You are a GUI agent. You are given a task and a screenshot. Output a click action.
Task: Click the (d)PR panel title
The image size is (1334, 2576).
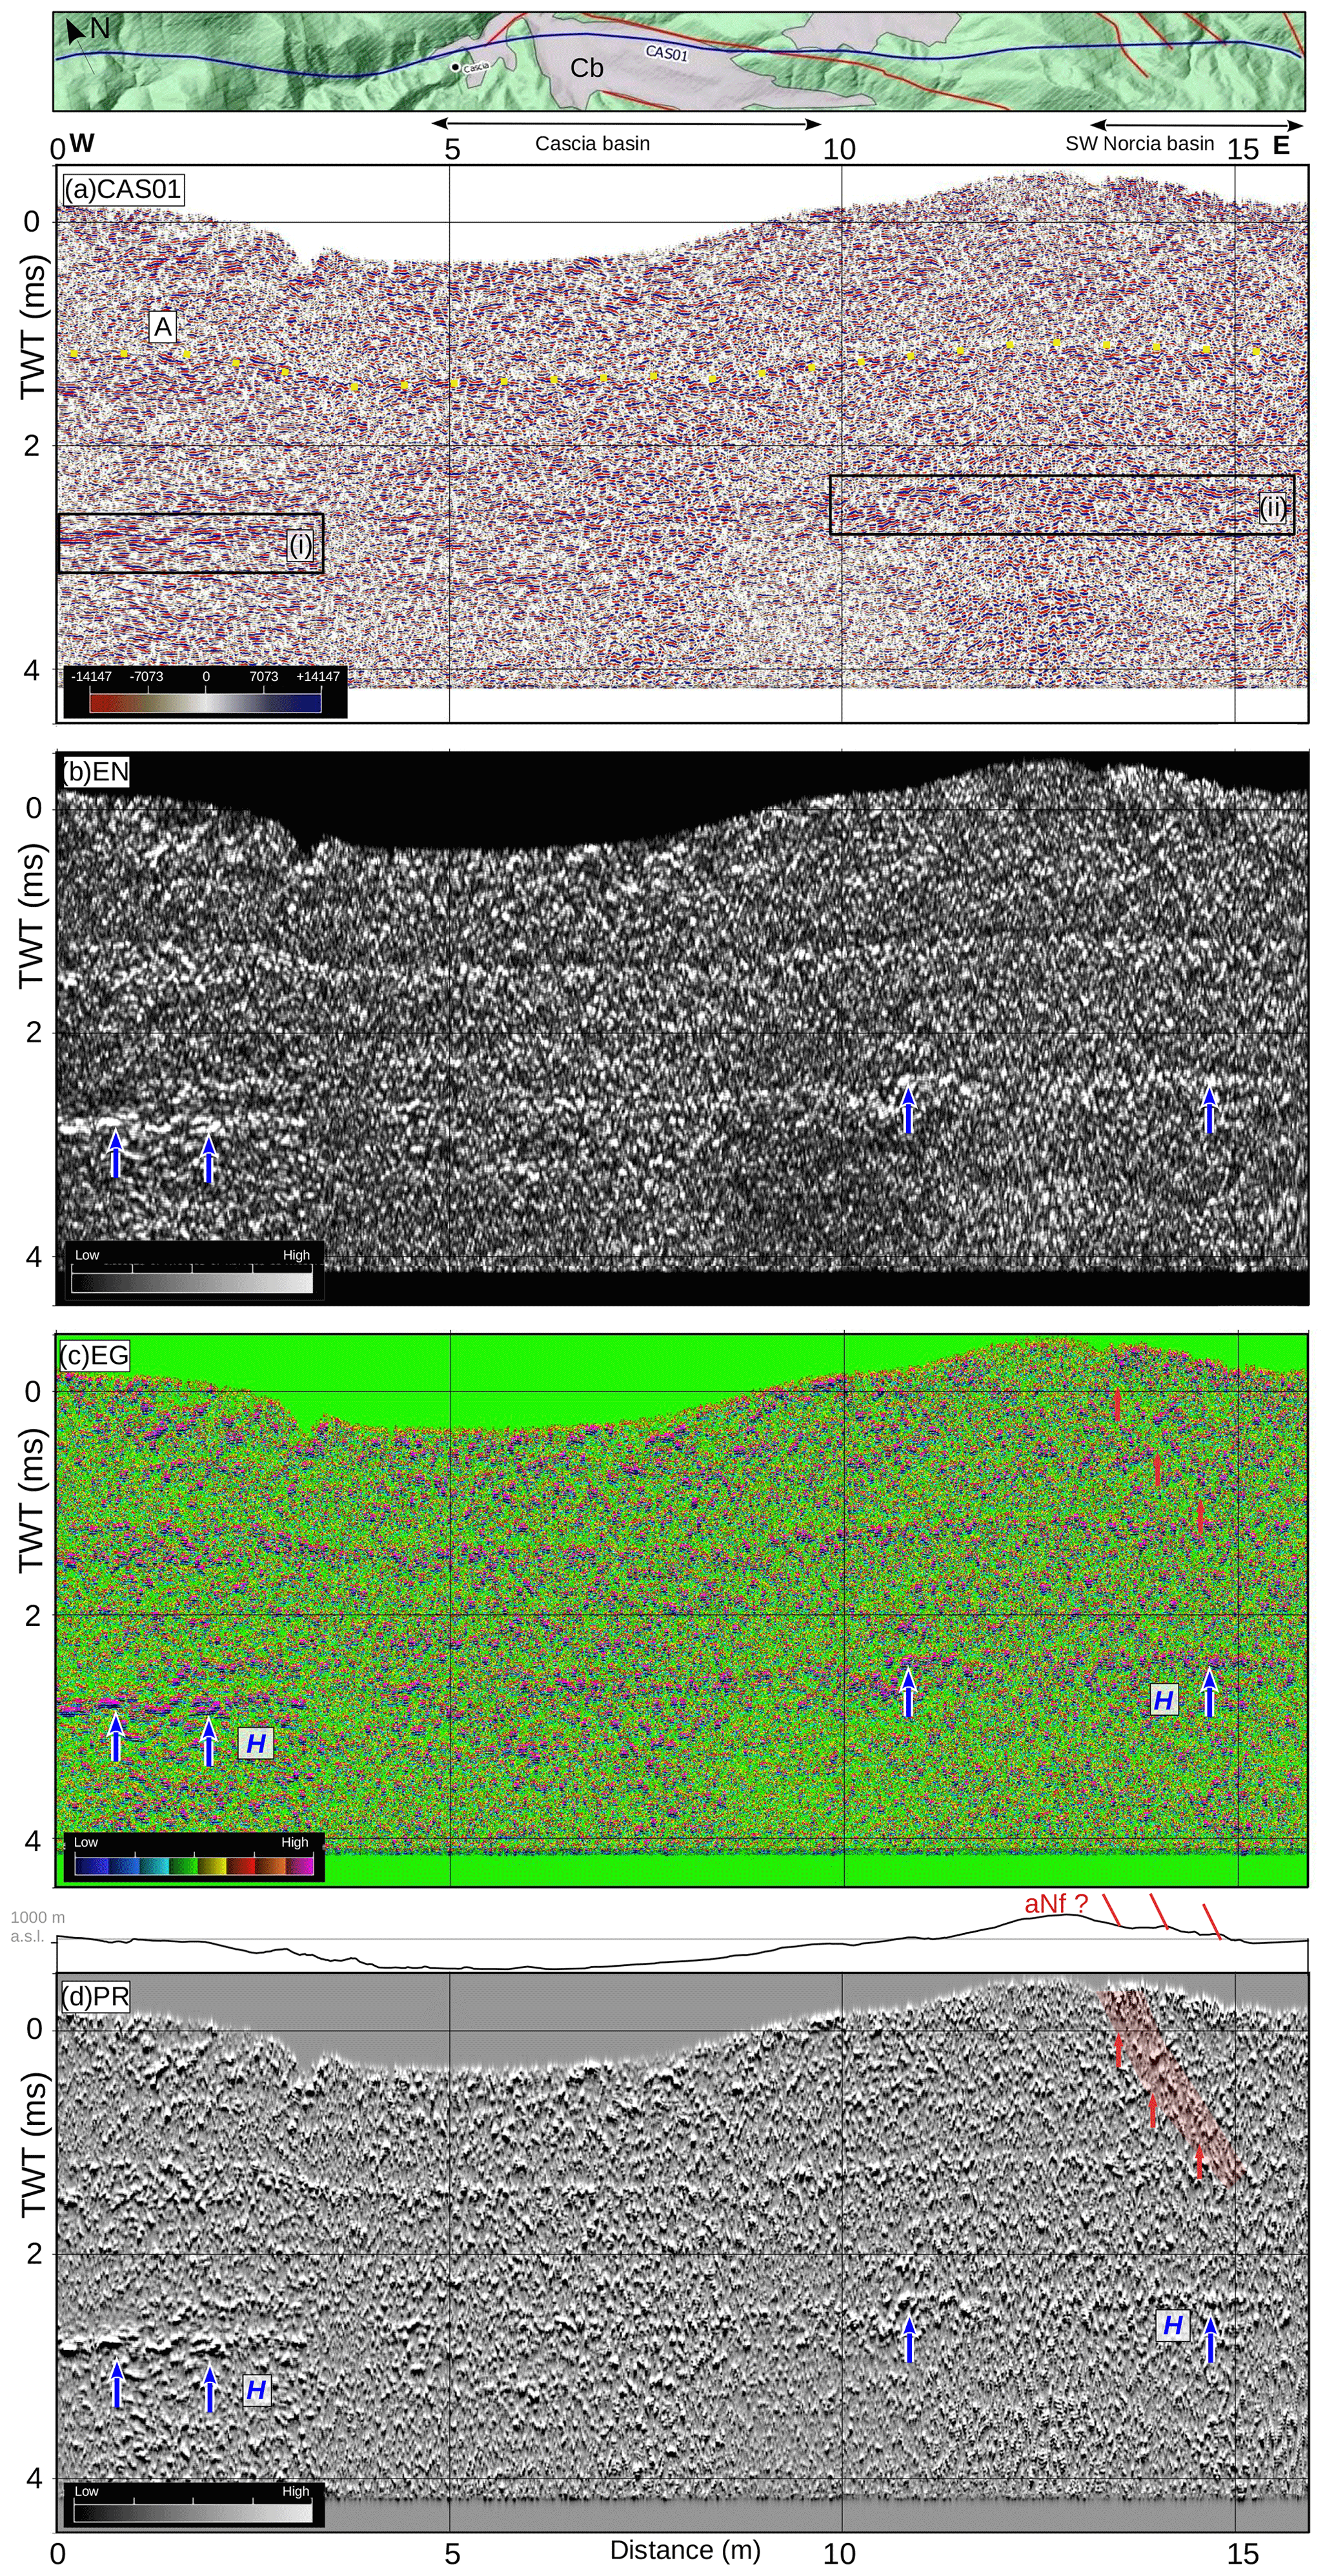click(95, 1996)
